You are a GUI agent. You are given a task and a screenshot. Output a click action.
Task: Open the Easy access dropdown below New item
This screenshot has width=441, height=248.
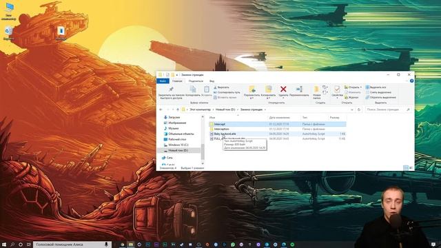coord(325,92)
